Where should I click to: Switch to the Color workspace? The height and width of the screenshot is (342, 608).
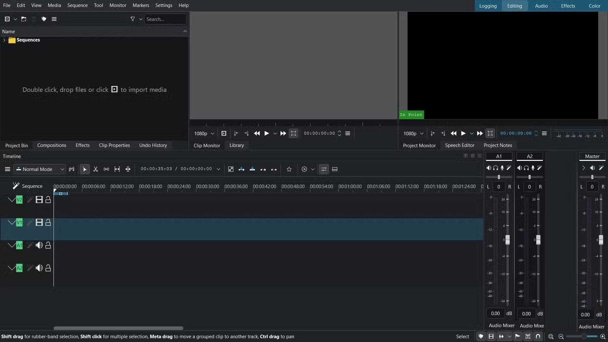click(x=594, y=6)
